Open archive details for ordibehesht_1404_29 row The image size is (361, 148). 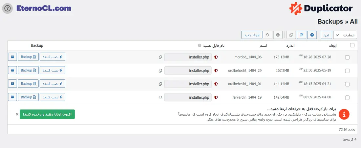coord(12,70)
